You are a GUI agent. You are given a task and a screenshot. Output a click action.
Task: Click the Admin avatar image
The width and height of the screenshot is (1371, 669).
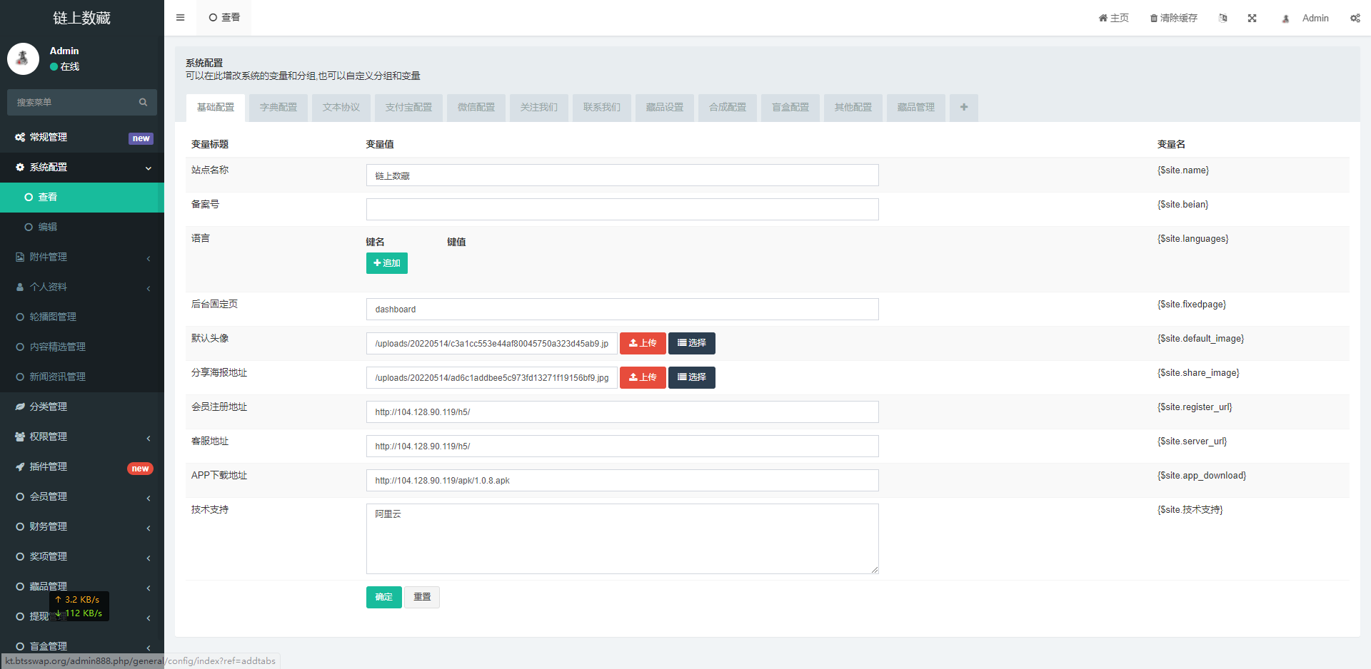(x=23, y=58)
